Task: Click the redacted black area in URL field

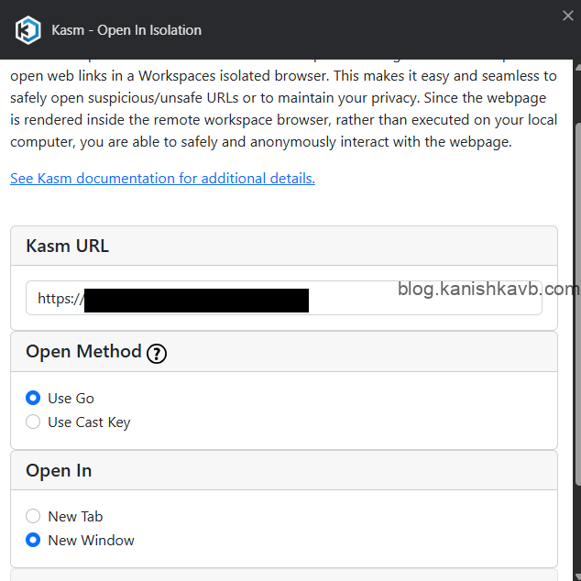Action: [196, 300]
